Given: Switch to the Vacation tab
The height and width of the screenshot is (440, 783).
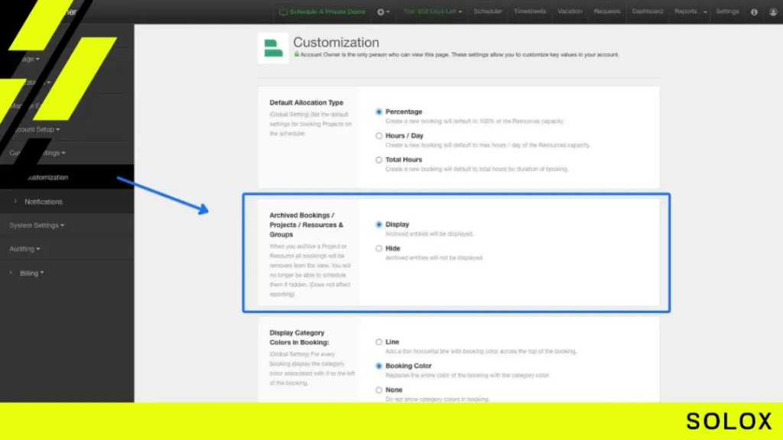Looking at the screenshot, I should pyautogui.click(x=570, y=11).
